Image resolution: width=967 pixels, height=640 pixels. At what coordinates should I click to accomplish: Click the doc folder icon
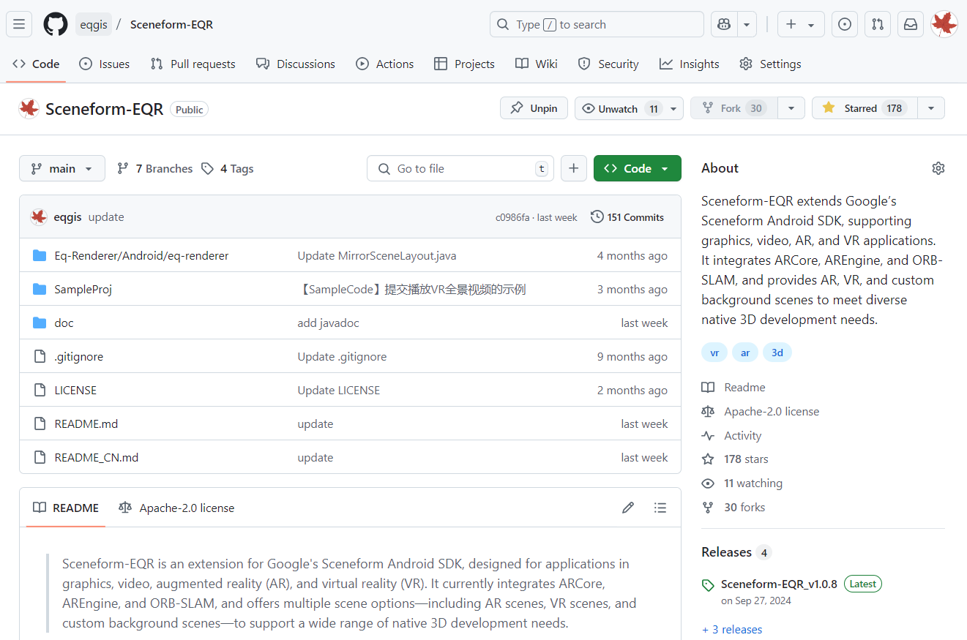[40, 323]
